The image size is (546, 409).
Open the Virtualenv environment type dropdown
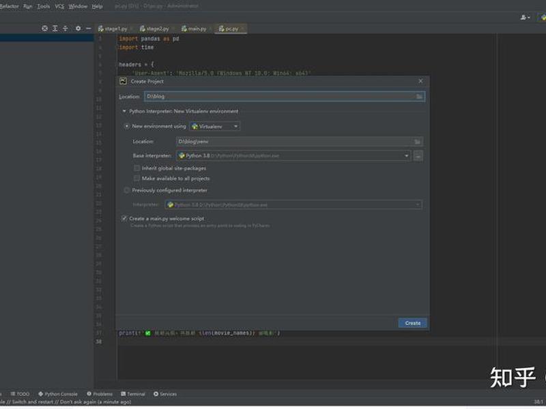click(215, 127)
